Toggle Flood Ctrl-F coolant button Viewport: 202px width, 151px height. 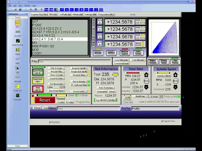[x=79, y=92]
